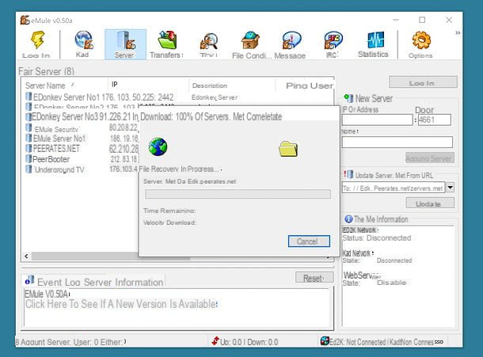
Task: Open the server.met URL dropdown arrow
Action: point(450,188)
